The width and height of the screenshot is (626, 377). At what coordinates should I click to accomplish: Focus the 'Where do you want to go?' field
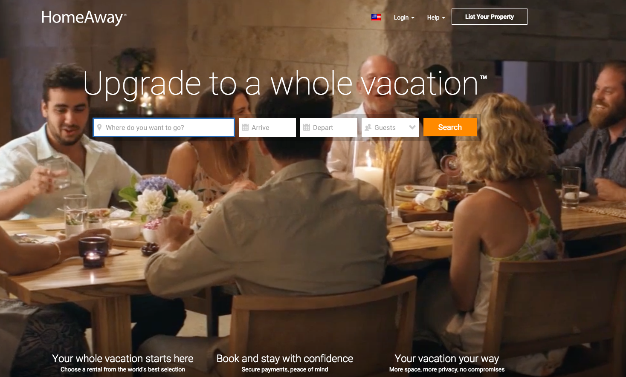click(x=164, y=127)
